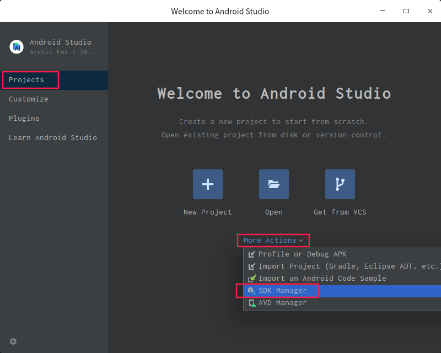The width and height of the screenshot is (441, 353).
Task: Click the AVD Manager device icon
Action: click(252, 303)
